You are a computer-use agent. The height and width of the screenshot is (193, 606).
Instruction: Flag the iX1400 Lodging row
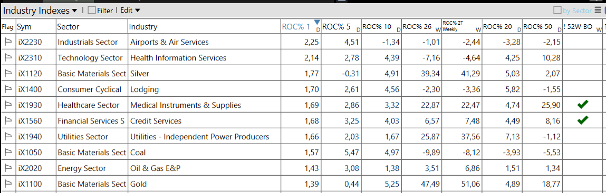(x=8, y=89)
